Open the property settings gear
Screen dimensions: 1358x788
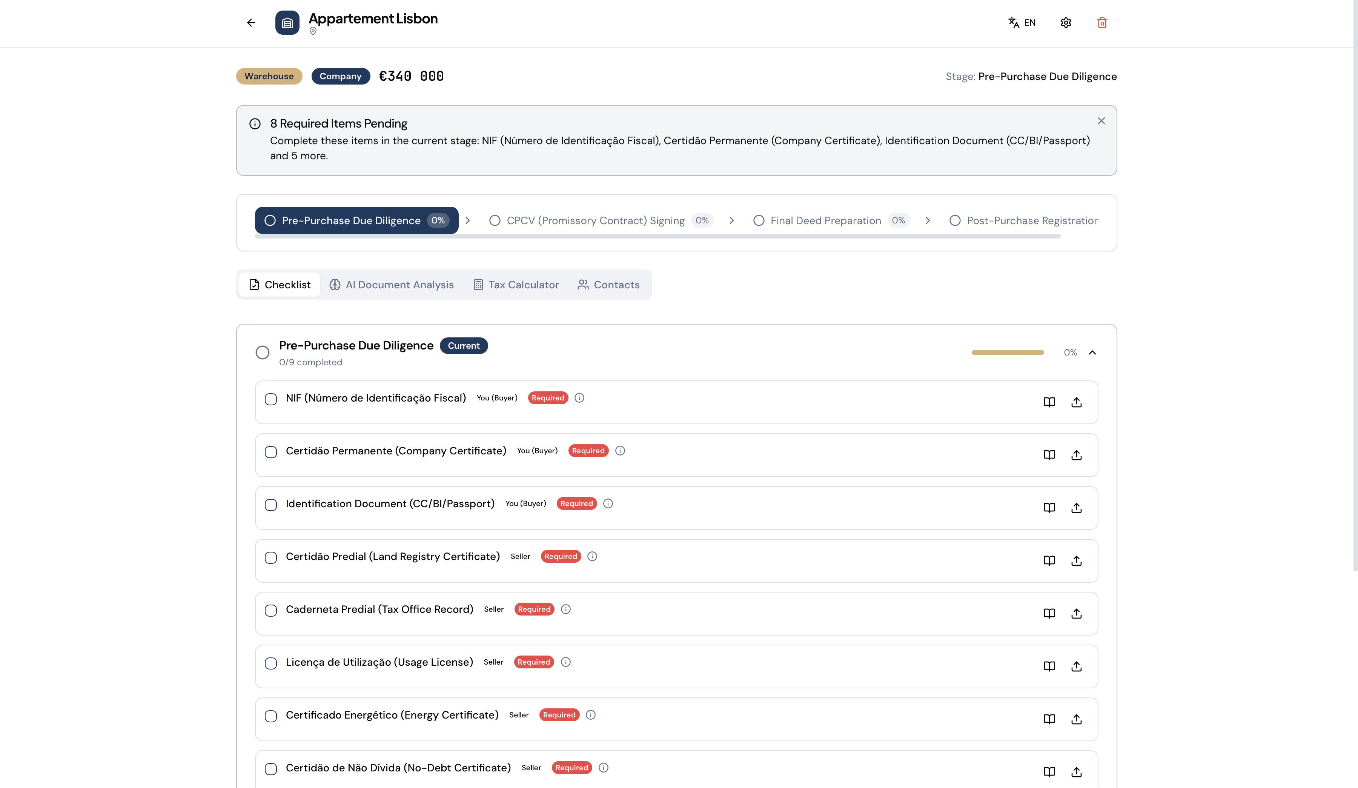[x=1066, y=23]
